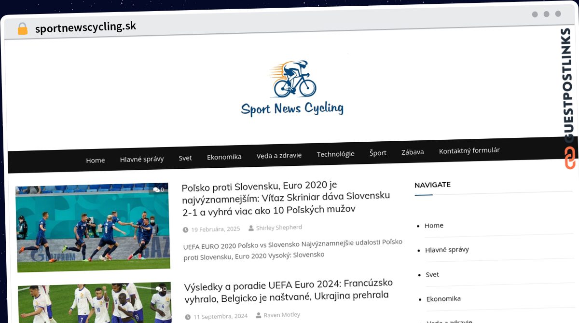
Task: Open the Šport menu in the navigation bar
Action: pyautogui.click(x=378, y=153)
